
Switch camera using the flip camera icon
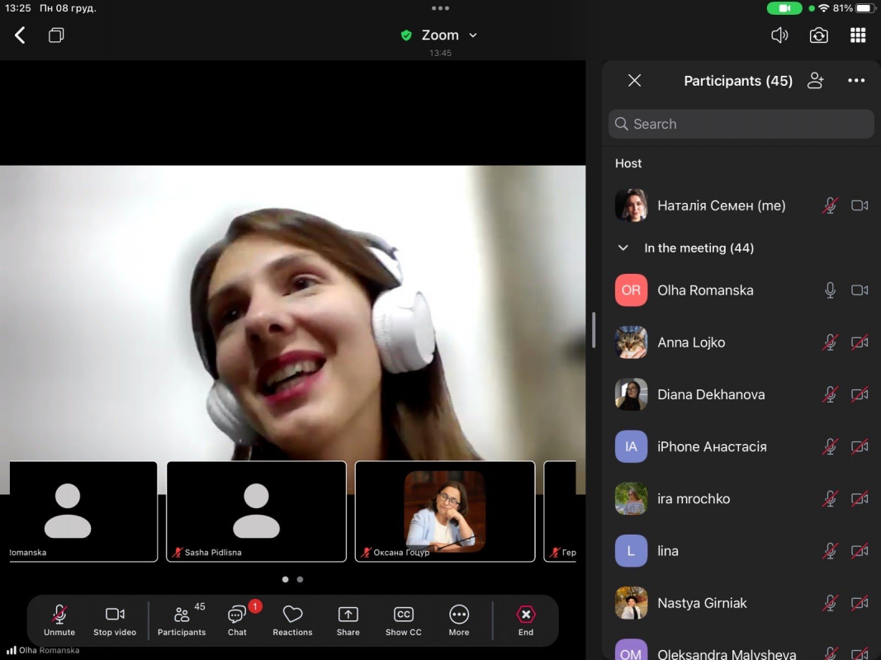point(818,35)
